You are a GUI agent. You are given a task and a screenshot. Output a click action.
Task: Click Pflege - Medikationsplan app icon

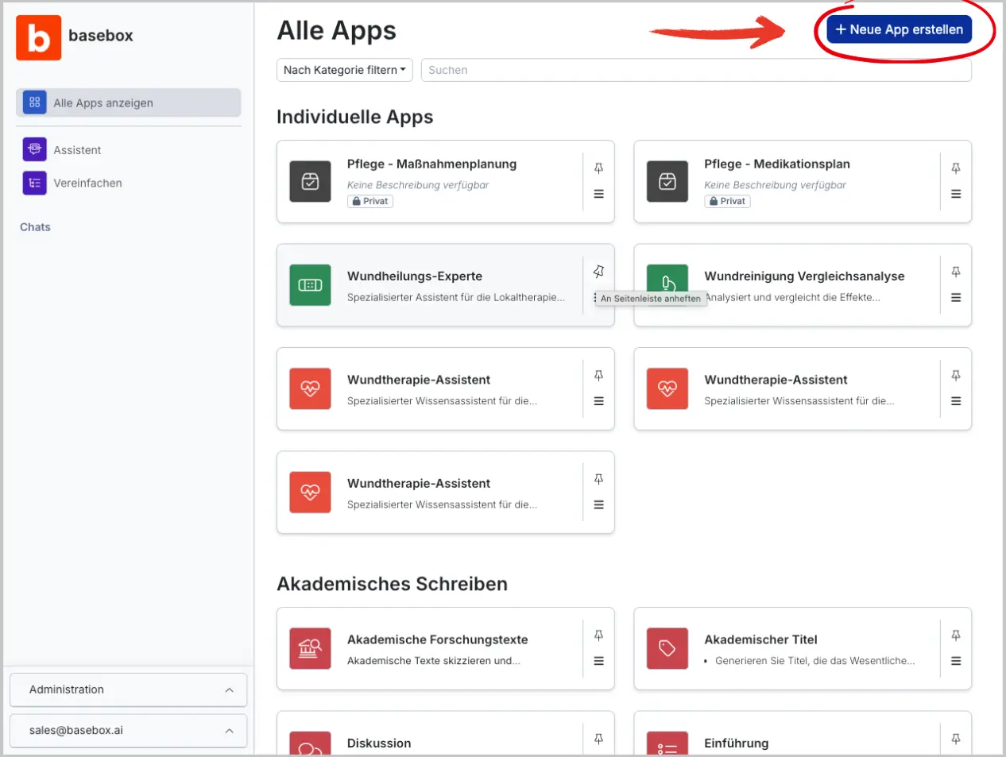point(667,182)
